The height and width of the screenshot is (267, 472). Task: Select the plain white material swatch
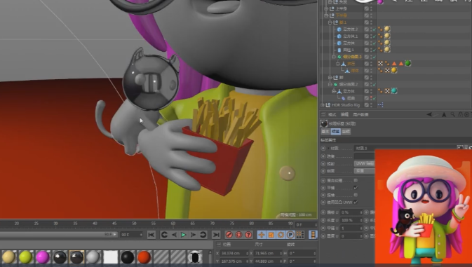pos(111,257)
